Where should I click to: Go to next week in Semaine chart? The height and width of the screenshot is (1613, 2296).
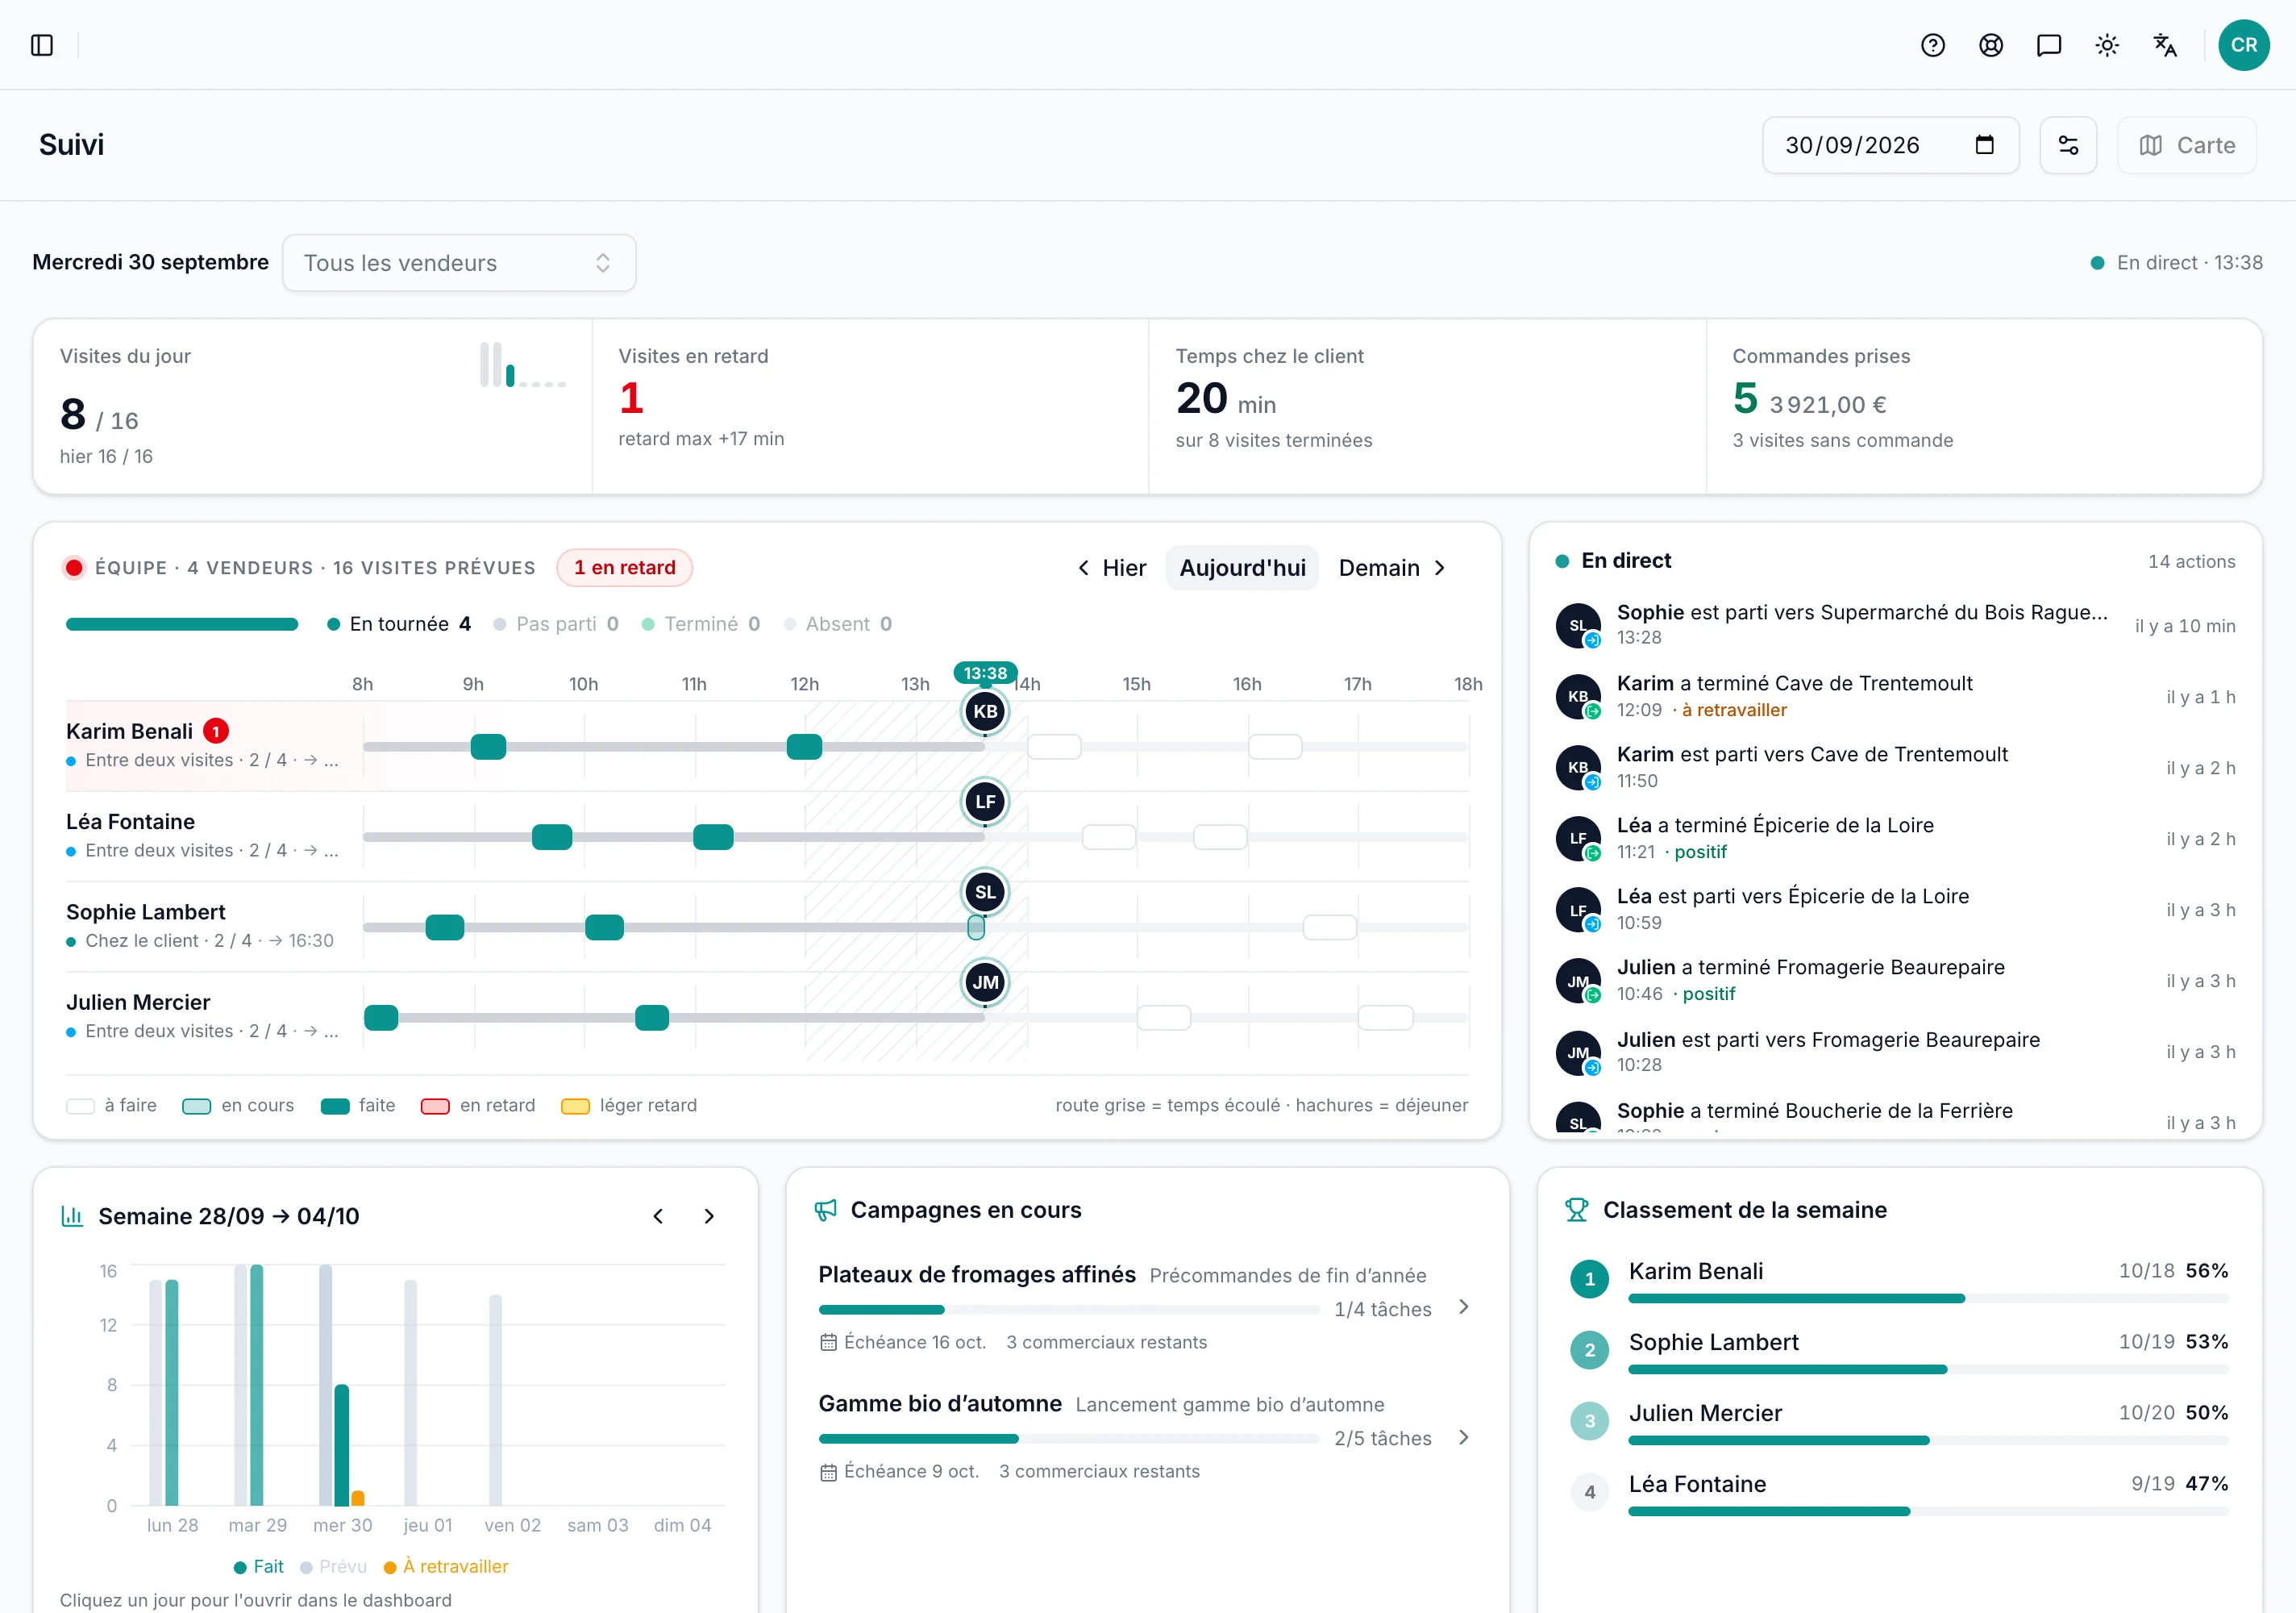pos(709,1215)
